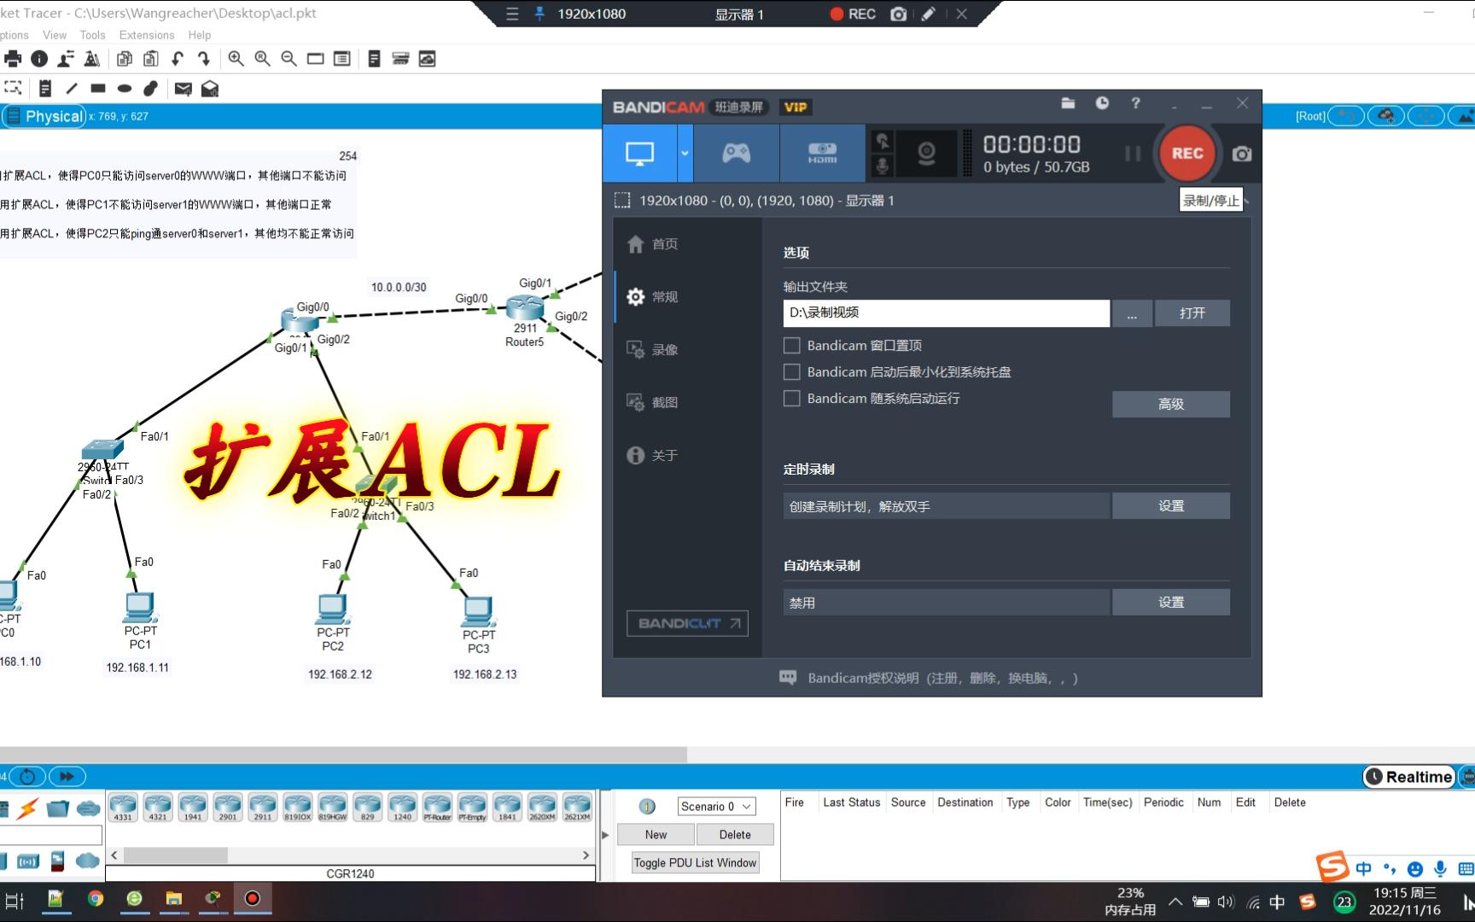Reset zoom with magnifier R icon
Screen dimensions: 1475x922
(x=263, y=59)
